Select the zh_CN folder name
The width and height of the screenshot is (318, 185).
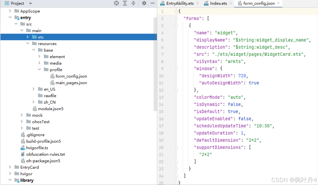tap(50, 102)
